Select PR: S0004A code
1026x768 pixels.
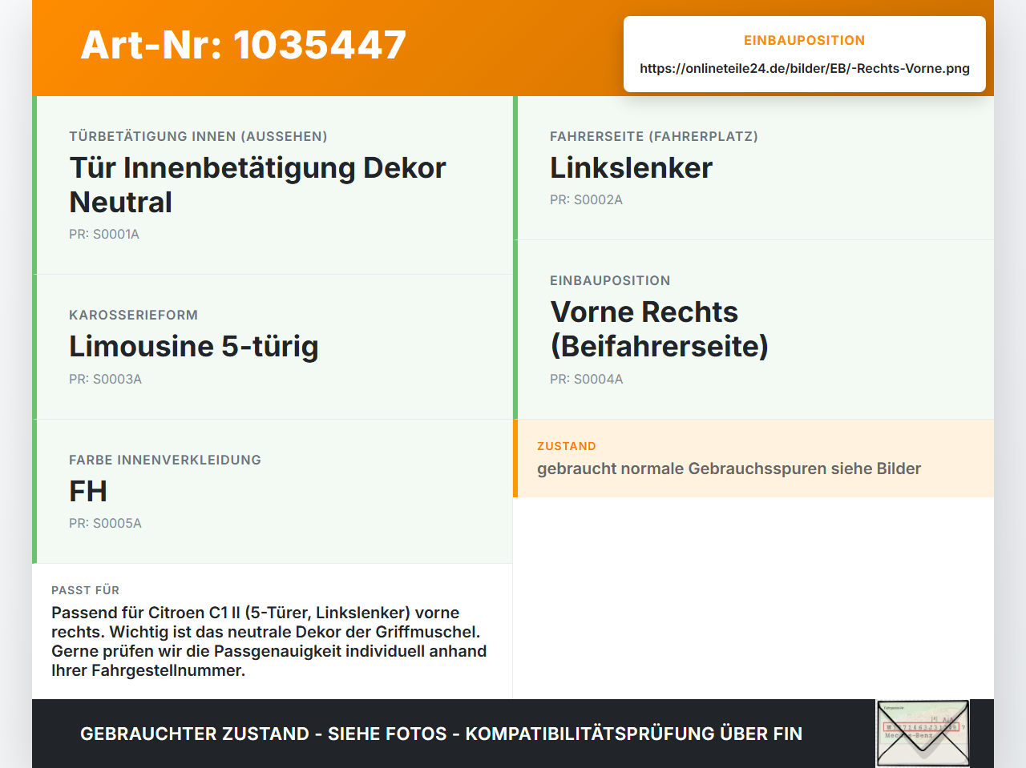click(x=586, y=379)
